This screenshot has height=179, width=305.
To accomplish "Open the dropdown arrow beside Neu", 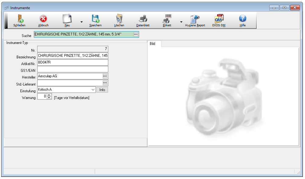I will click(81, 22).
